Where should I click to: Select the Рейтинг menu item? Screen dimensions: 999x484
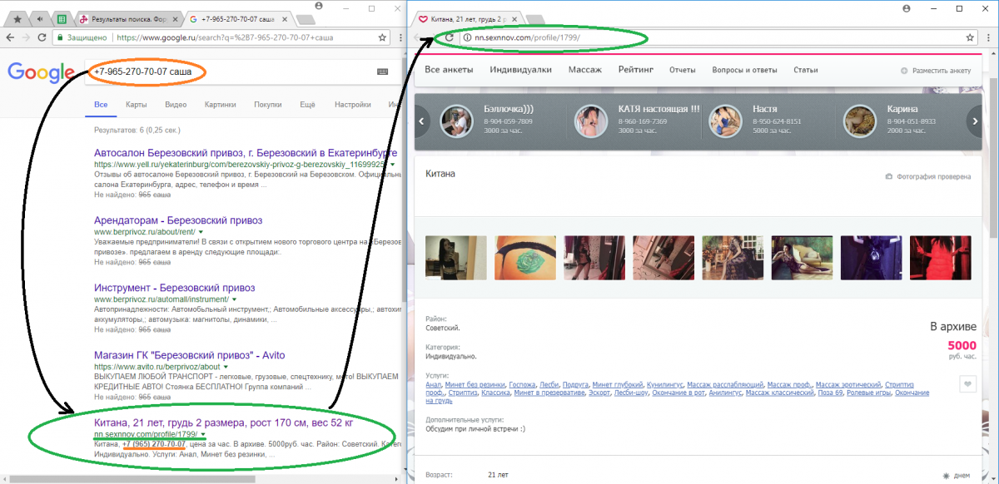coord(635,70)
